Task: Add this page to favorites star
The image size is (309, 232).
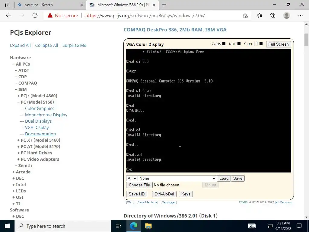Action: click(245, 15)
